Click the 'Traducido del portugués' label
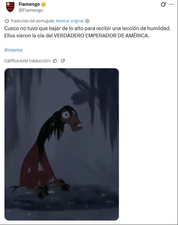178x225 pixels. point(32,21)
